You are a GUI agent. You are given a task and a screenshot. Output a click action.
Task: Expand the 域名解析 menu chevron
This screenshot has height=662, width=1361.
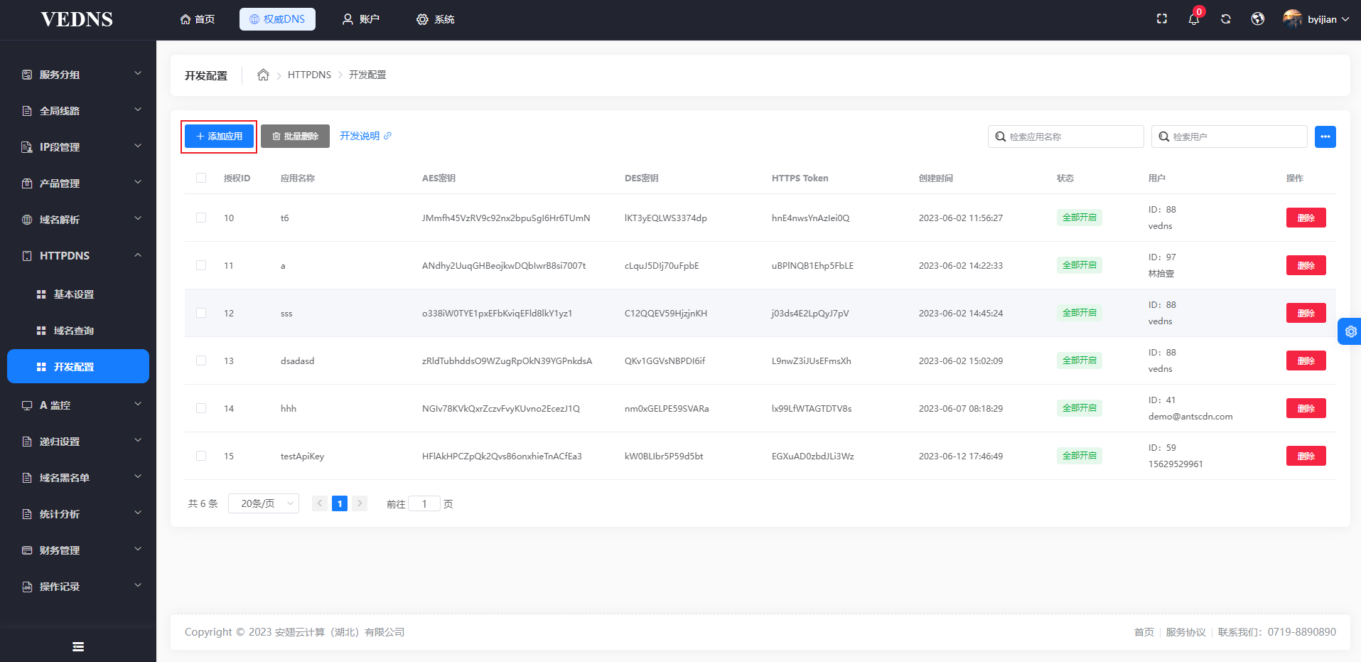(x=138, y=218)
